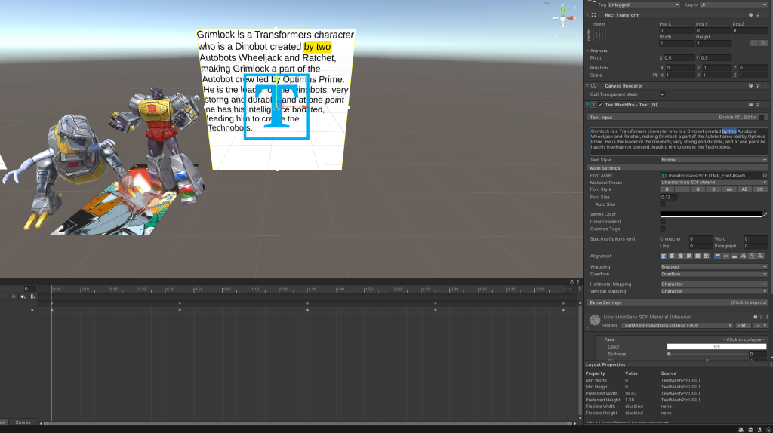773x433 pixels.
Task: Switch to the Curves tab
Action: click(23, 422)
